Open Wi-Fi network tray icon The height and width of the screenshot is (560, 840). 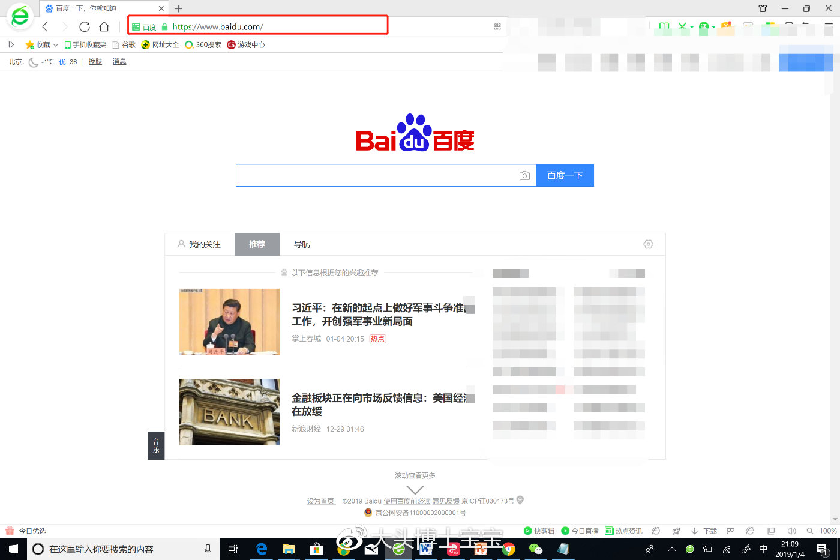(x=727, y=549)
